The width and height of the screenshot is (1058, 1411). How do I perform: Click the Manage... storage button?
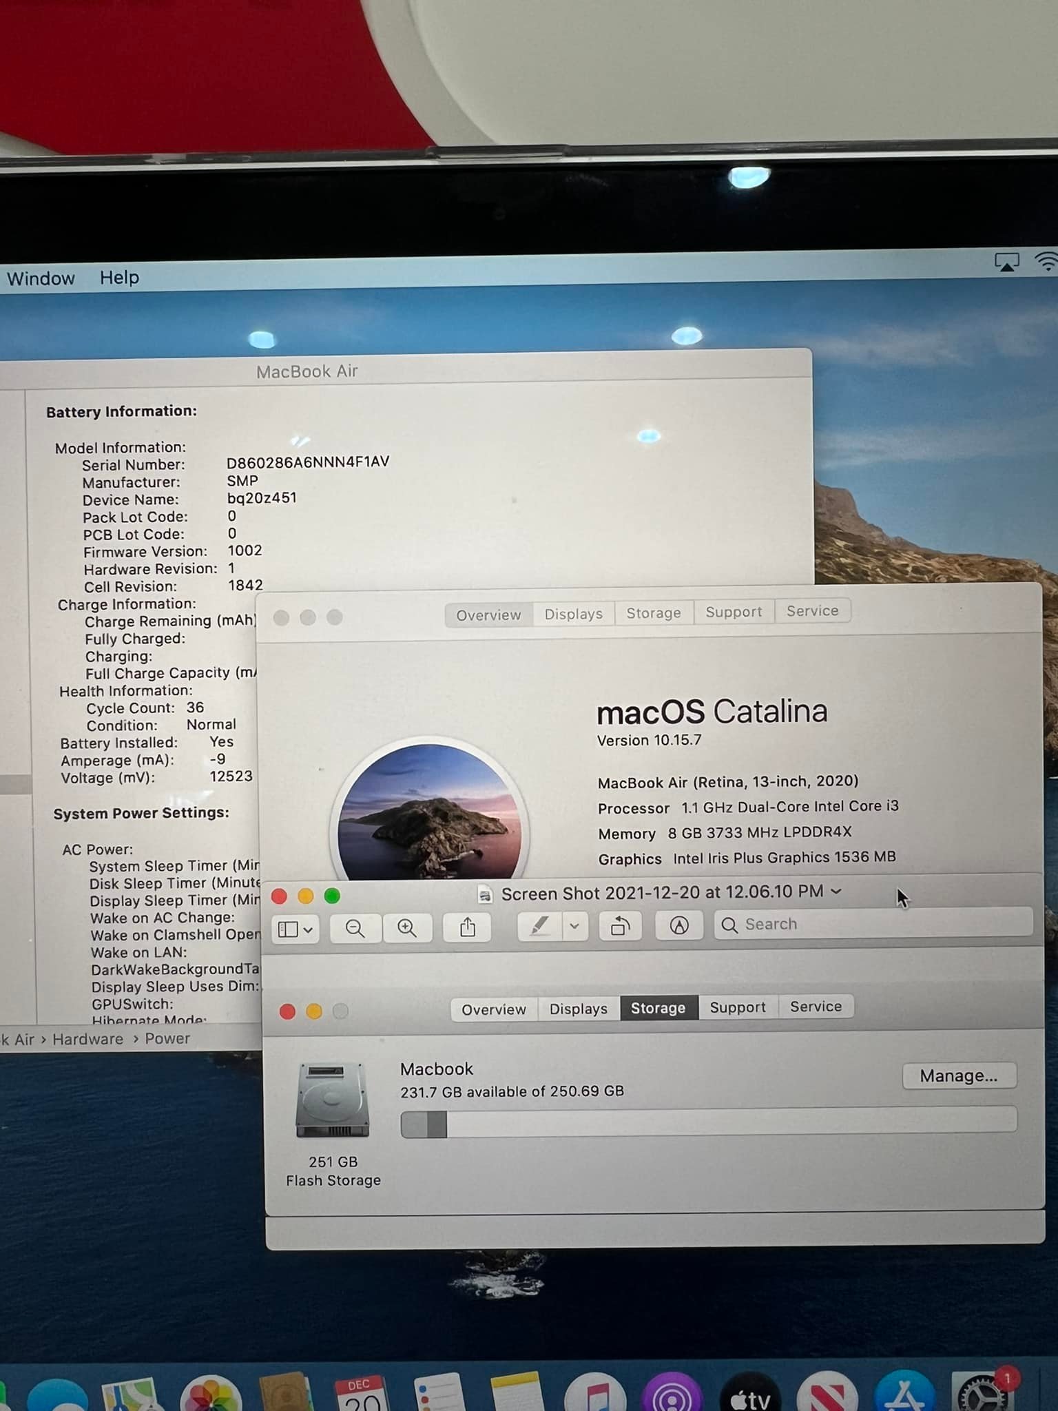coord(958,1075)
